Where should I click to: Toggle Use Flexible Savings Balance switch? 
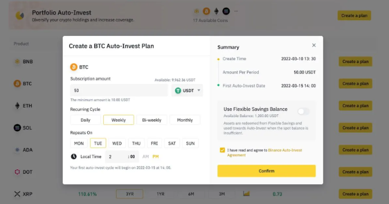304,112
